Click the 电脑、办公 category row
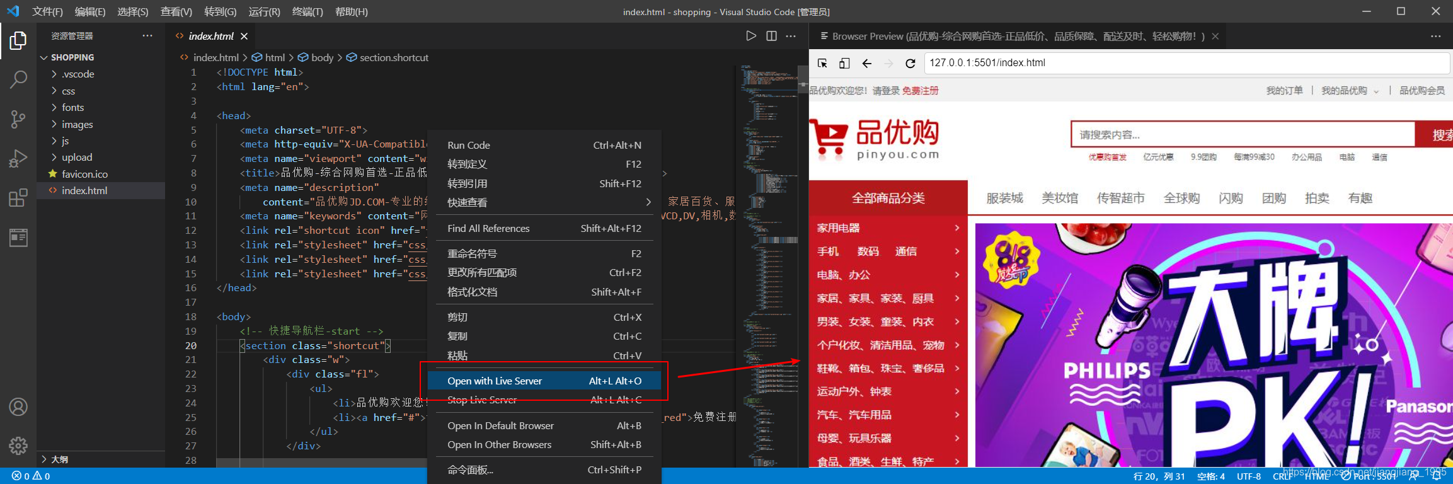The height and width of the screenshot is (484, 1453). tap(888, 274)
